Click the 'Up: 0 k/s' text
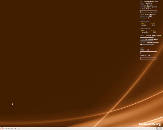 click(145, 50)
